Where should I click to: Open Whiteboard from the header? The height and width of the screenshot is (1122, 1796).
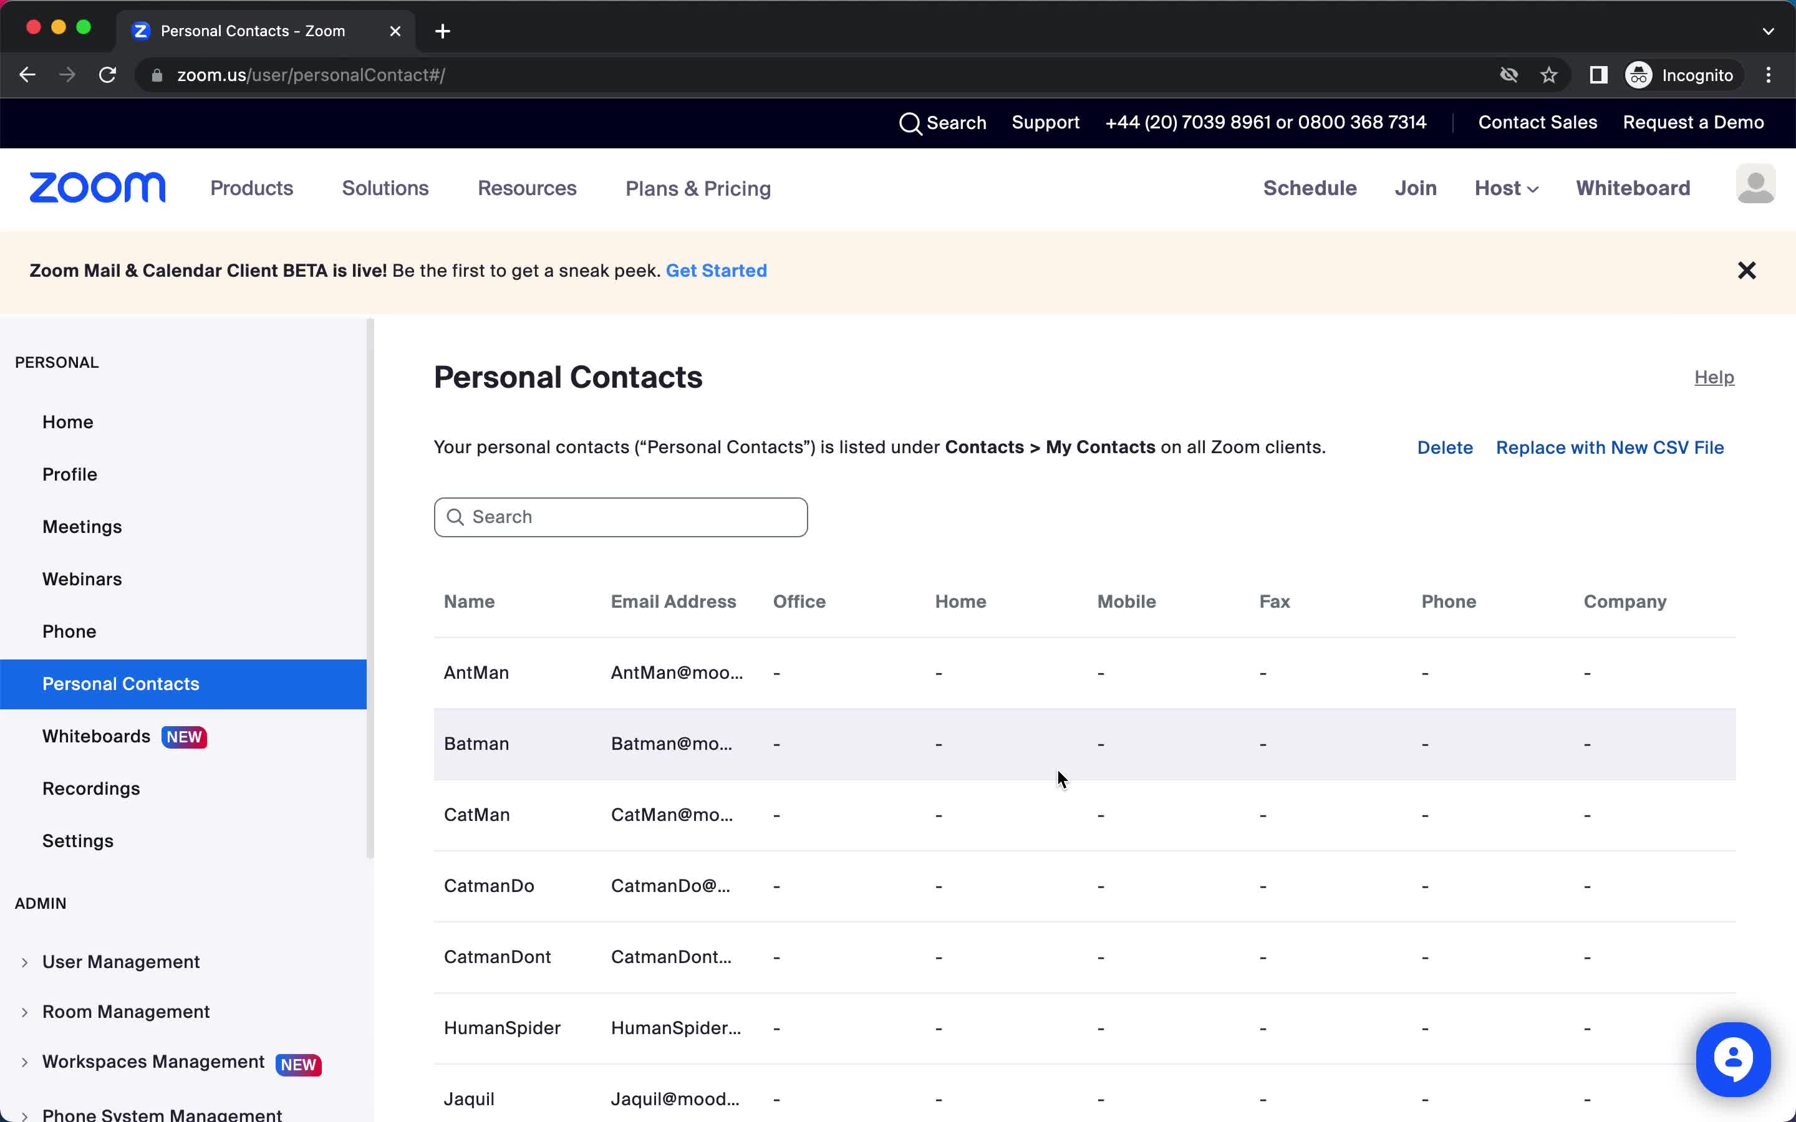(x=1633, y=188)
